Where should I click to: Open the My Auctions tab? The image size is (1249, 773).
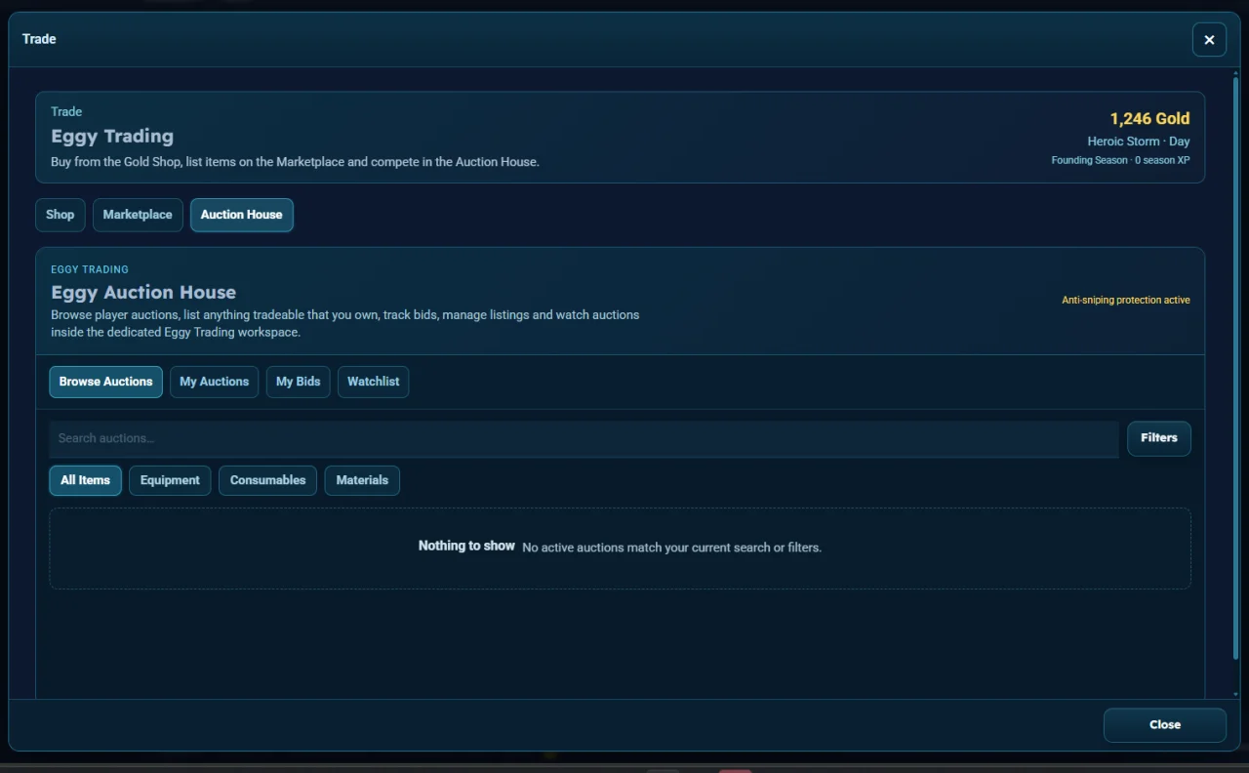(x=215, y=382)
